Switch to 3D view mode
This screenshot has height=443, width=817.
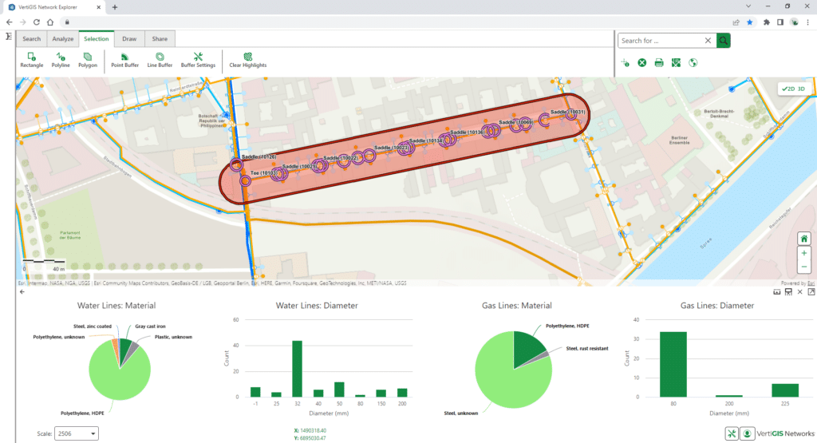tap(801, 89)
